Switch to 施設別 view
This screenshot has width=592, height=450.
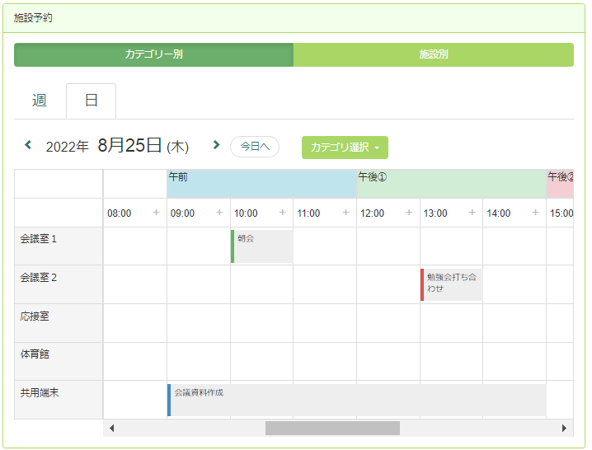click(x=434, y=55)
